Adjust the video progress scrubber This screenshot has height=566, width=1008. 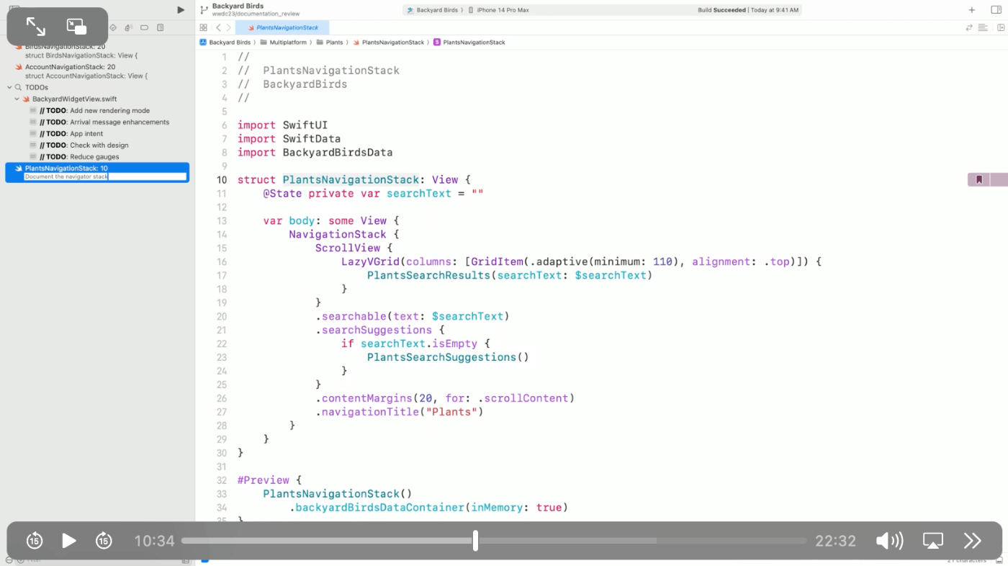475,540
